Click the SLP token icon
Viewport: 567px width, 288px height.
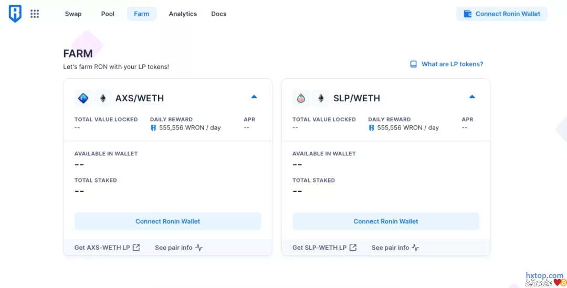pos(301,98)
